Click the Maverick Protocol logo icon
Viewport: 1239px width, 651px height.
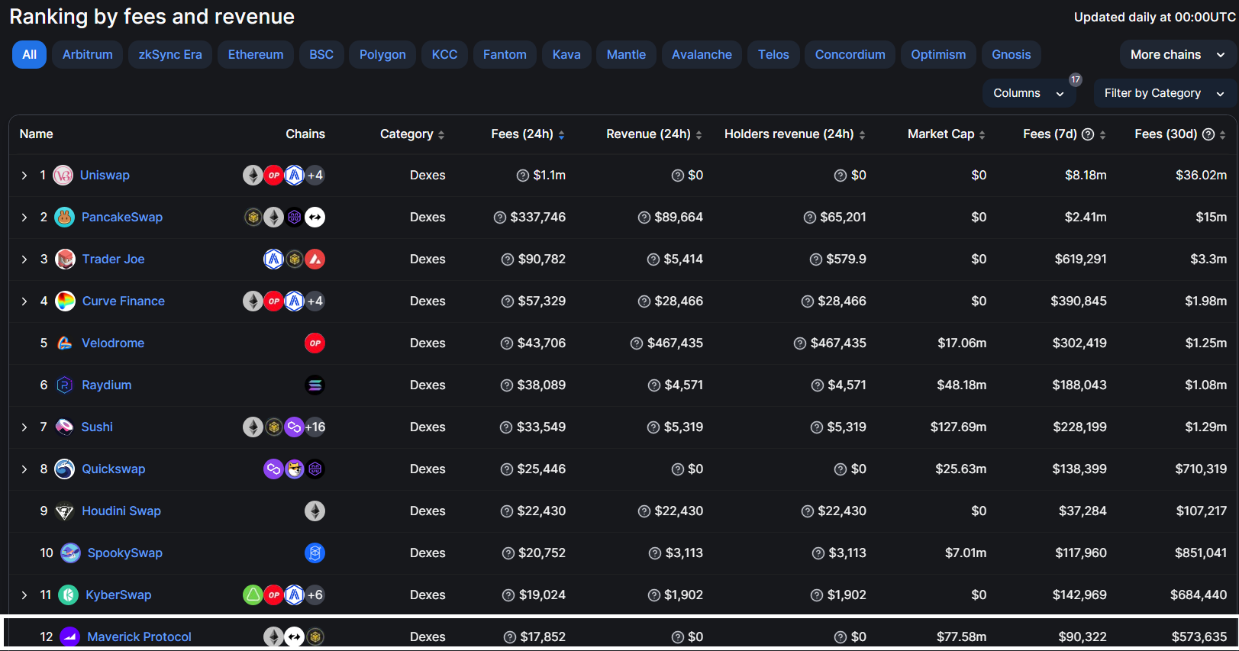70,636
